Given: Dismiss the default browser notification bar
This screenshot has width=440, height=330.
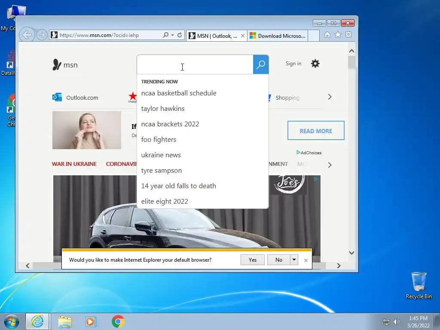Looking at the screenshot, I should (x=306, y=260).
